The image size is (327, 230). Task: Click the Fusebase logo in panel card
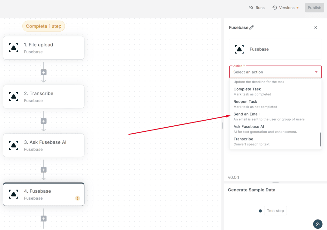[x=240, y=49]
